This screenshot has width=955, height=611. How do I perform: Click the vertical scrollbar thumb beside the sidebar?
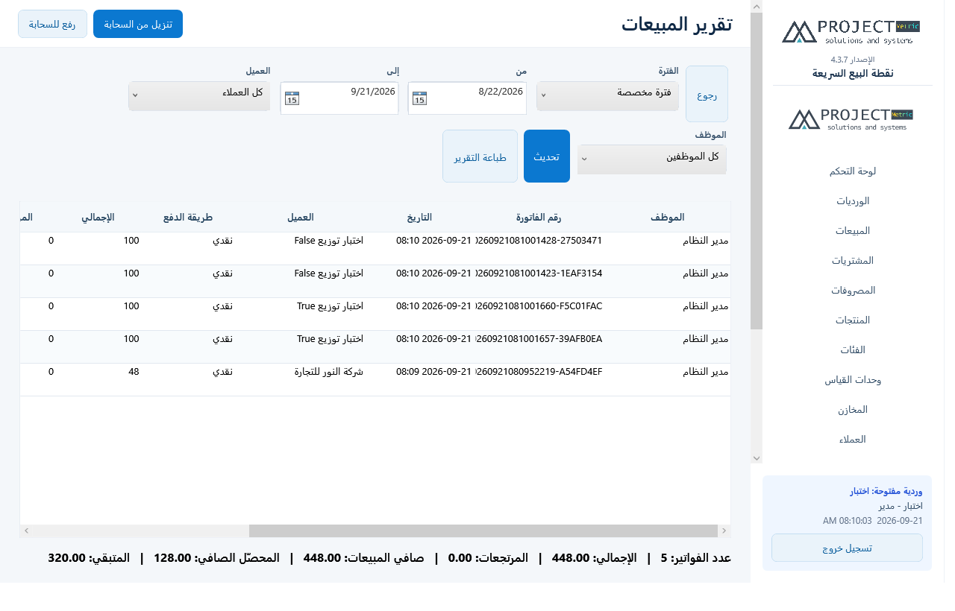pos(757,171)
